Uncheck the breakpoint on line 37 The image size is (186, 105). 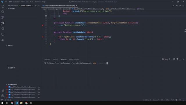click(x=9, y=97)
